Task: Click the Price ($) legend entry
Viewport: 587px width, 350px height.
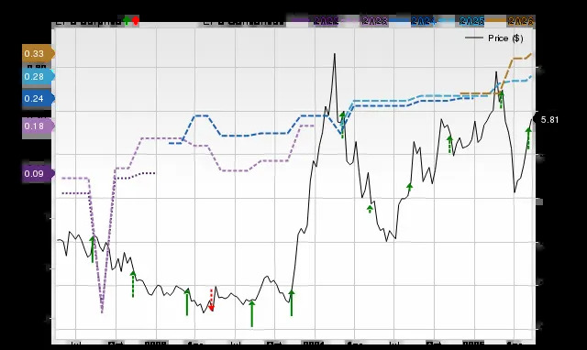Action: click(493, 38)
